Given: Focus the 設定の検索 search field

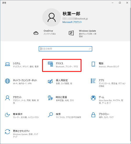Looking at the screenshot, I should point(65,49).
